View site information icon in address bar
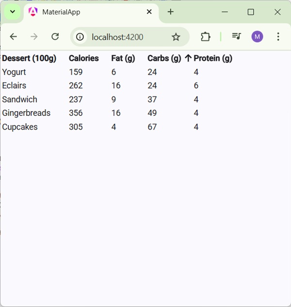 click(80, 37)
